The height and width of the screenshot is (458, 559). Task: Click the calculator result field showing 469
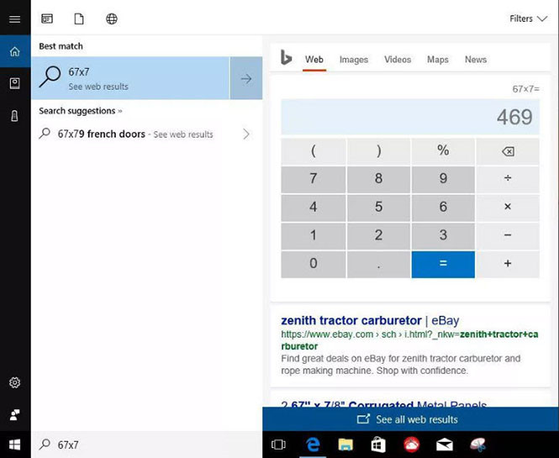(x=410, y=117)
